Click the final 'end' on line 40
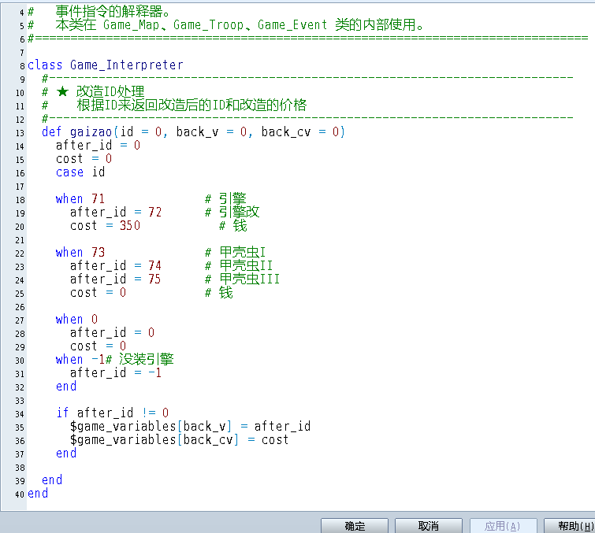Screen dimensions: 595x533 coord(38,494)
